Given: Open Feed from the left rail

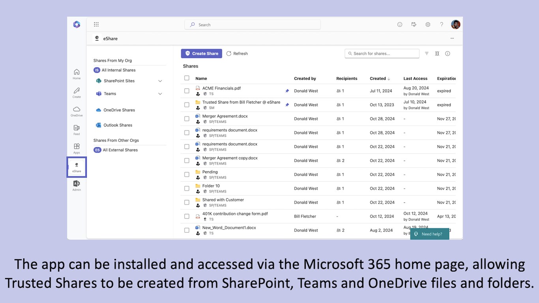Looking at the screenshot, I should [77, 130].
